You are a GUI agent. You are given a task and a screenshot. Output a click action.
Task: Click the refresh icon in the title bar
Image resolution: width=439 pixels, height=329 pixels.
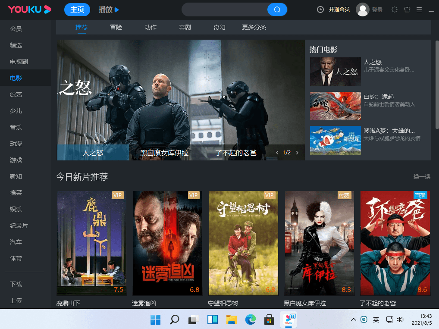(395, 9)
